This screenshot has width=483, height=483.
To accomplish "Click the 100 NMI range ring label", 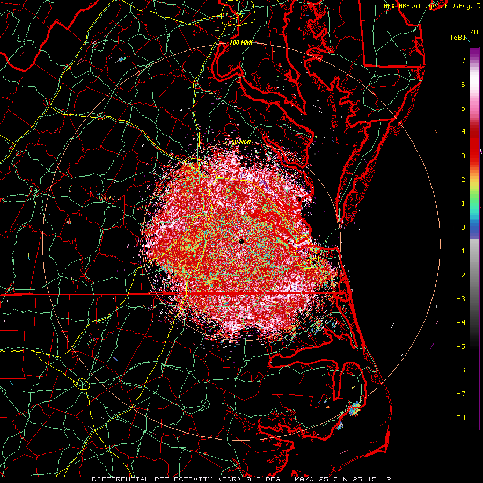I will 241,42.
